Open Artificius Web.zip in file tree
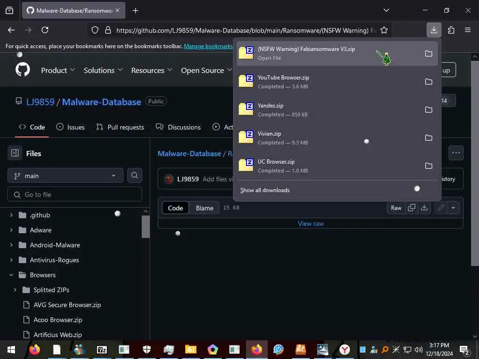 58,335
